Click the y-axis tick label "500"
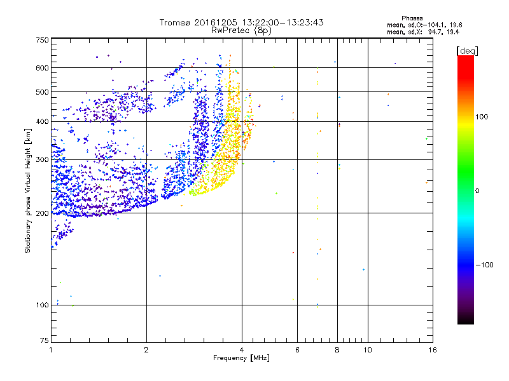This screenshot has height=381, width=509. tap(42, 92)
